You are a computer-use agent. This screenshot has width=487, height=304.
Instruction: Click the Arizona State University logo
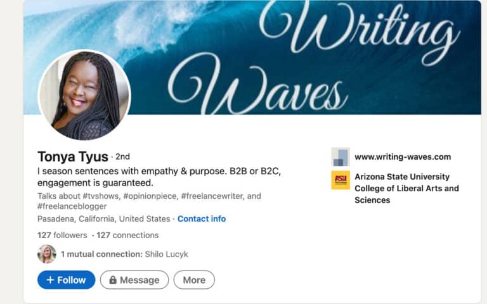pos(341,180)
